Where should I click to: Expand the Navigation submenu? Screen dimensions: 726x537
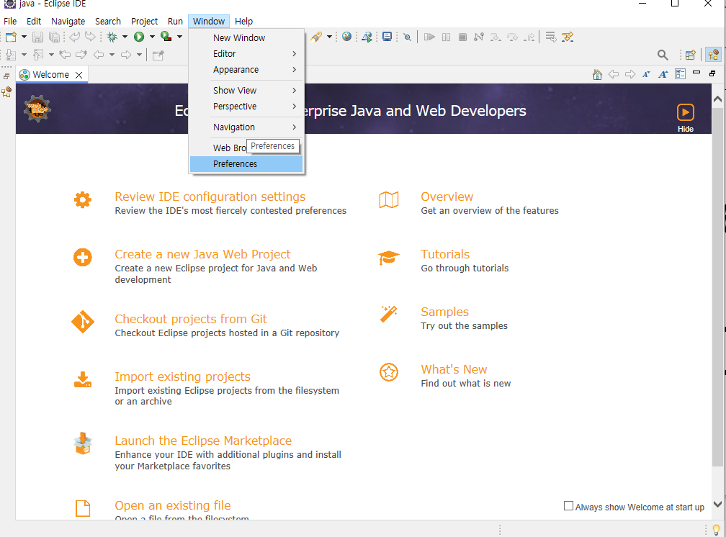246,127
